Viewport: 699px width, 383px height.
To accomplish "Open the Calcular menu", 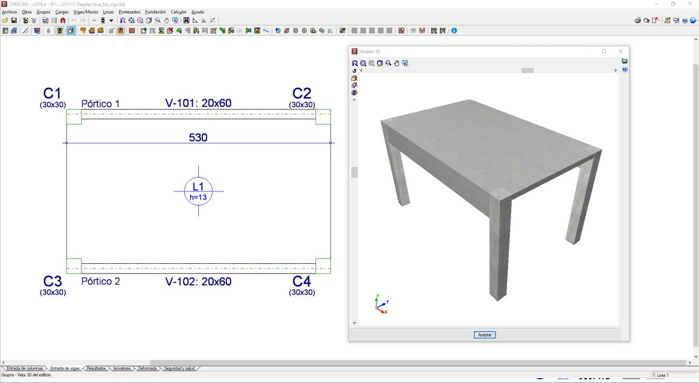I will coord(178,12).
